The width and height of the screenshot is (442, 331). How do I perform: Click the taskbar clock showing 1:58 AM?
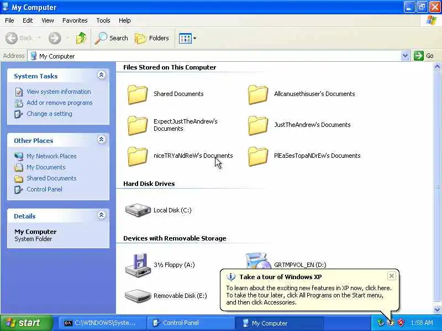coord(422,323)
